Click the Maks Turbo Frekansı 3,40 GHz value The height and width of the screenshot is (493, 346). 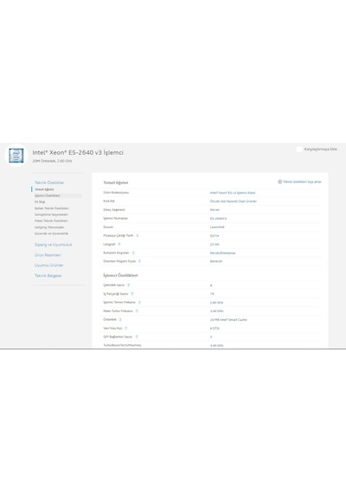click(x=216, y=311)
